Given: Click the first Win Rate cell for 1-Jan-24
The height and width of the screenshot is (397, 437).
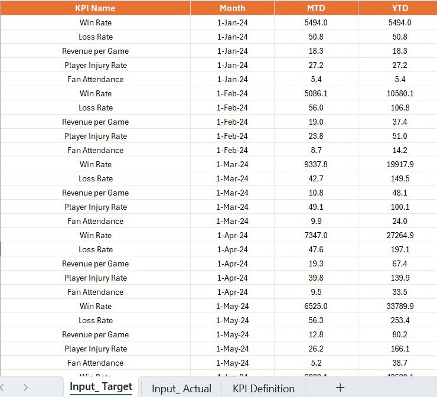Looking at the screenshot, I should 95,22.
